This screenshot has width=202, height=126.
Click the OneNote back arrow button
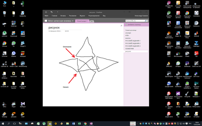point(46,12)
